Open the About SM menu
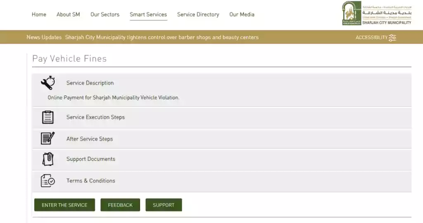This screenshot has height=223, width=423. click(x=68, y=14)
